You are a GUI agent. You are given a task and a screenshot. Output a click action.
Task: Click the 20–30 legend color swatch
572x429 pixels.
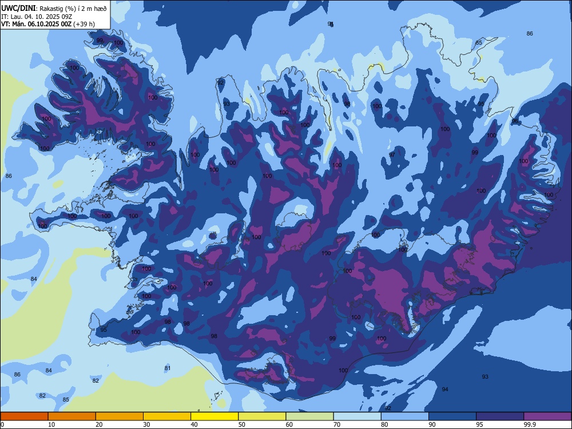pos(120,416)
